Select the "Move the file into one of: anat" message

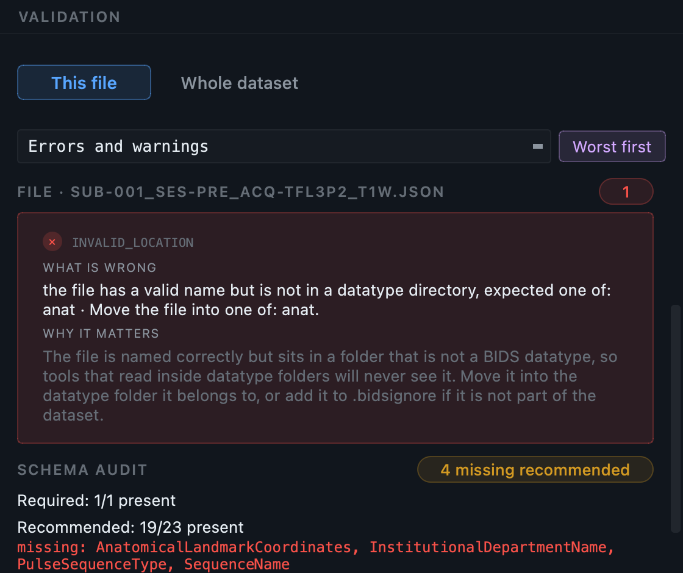(204, 310)
